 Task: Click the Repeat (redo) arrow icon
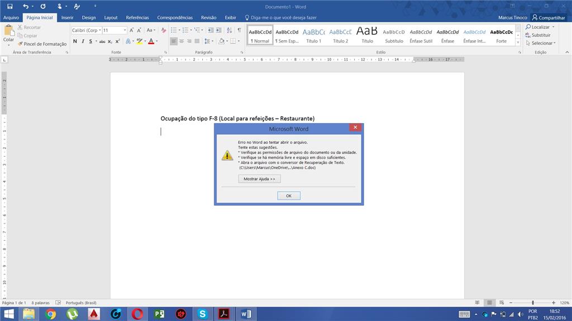click(43, 6)
